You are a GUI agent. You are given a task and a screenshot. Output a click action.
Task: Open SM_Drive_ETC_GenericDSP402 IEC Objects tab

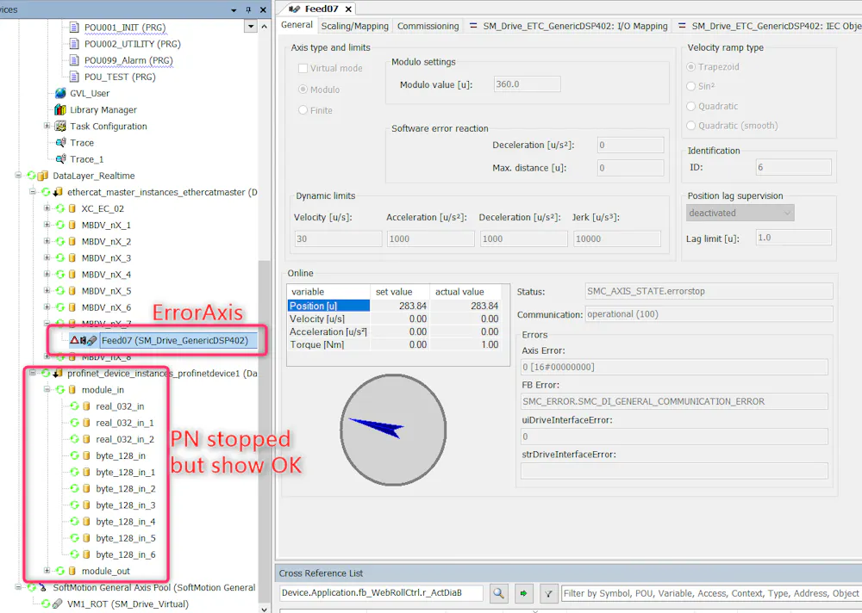click(769, 26)
